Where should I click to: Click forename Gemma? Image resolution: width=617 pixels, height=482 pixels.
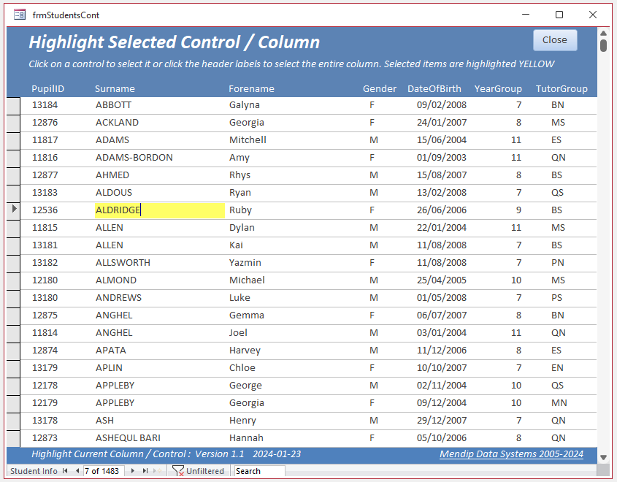pos(247,315)
